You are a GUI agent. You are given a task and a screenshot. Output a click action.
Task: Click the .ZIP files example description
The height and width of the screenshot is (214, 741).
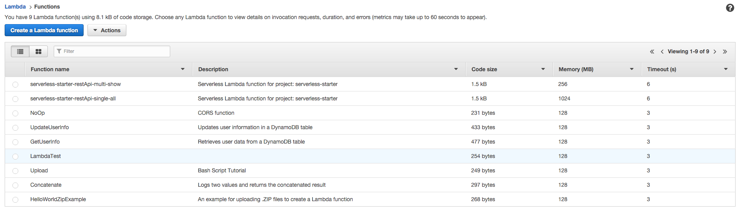[x=275, y=199]
